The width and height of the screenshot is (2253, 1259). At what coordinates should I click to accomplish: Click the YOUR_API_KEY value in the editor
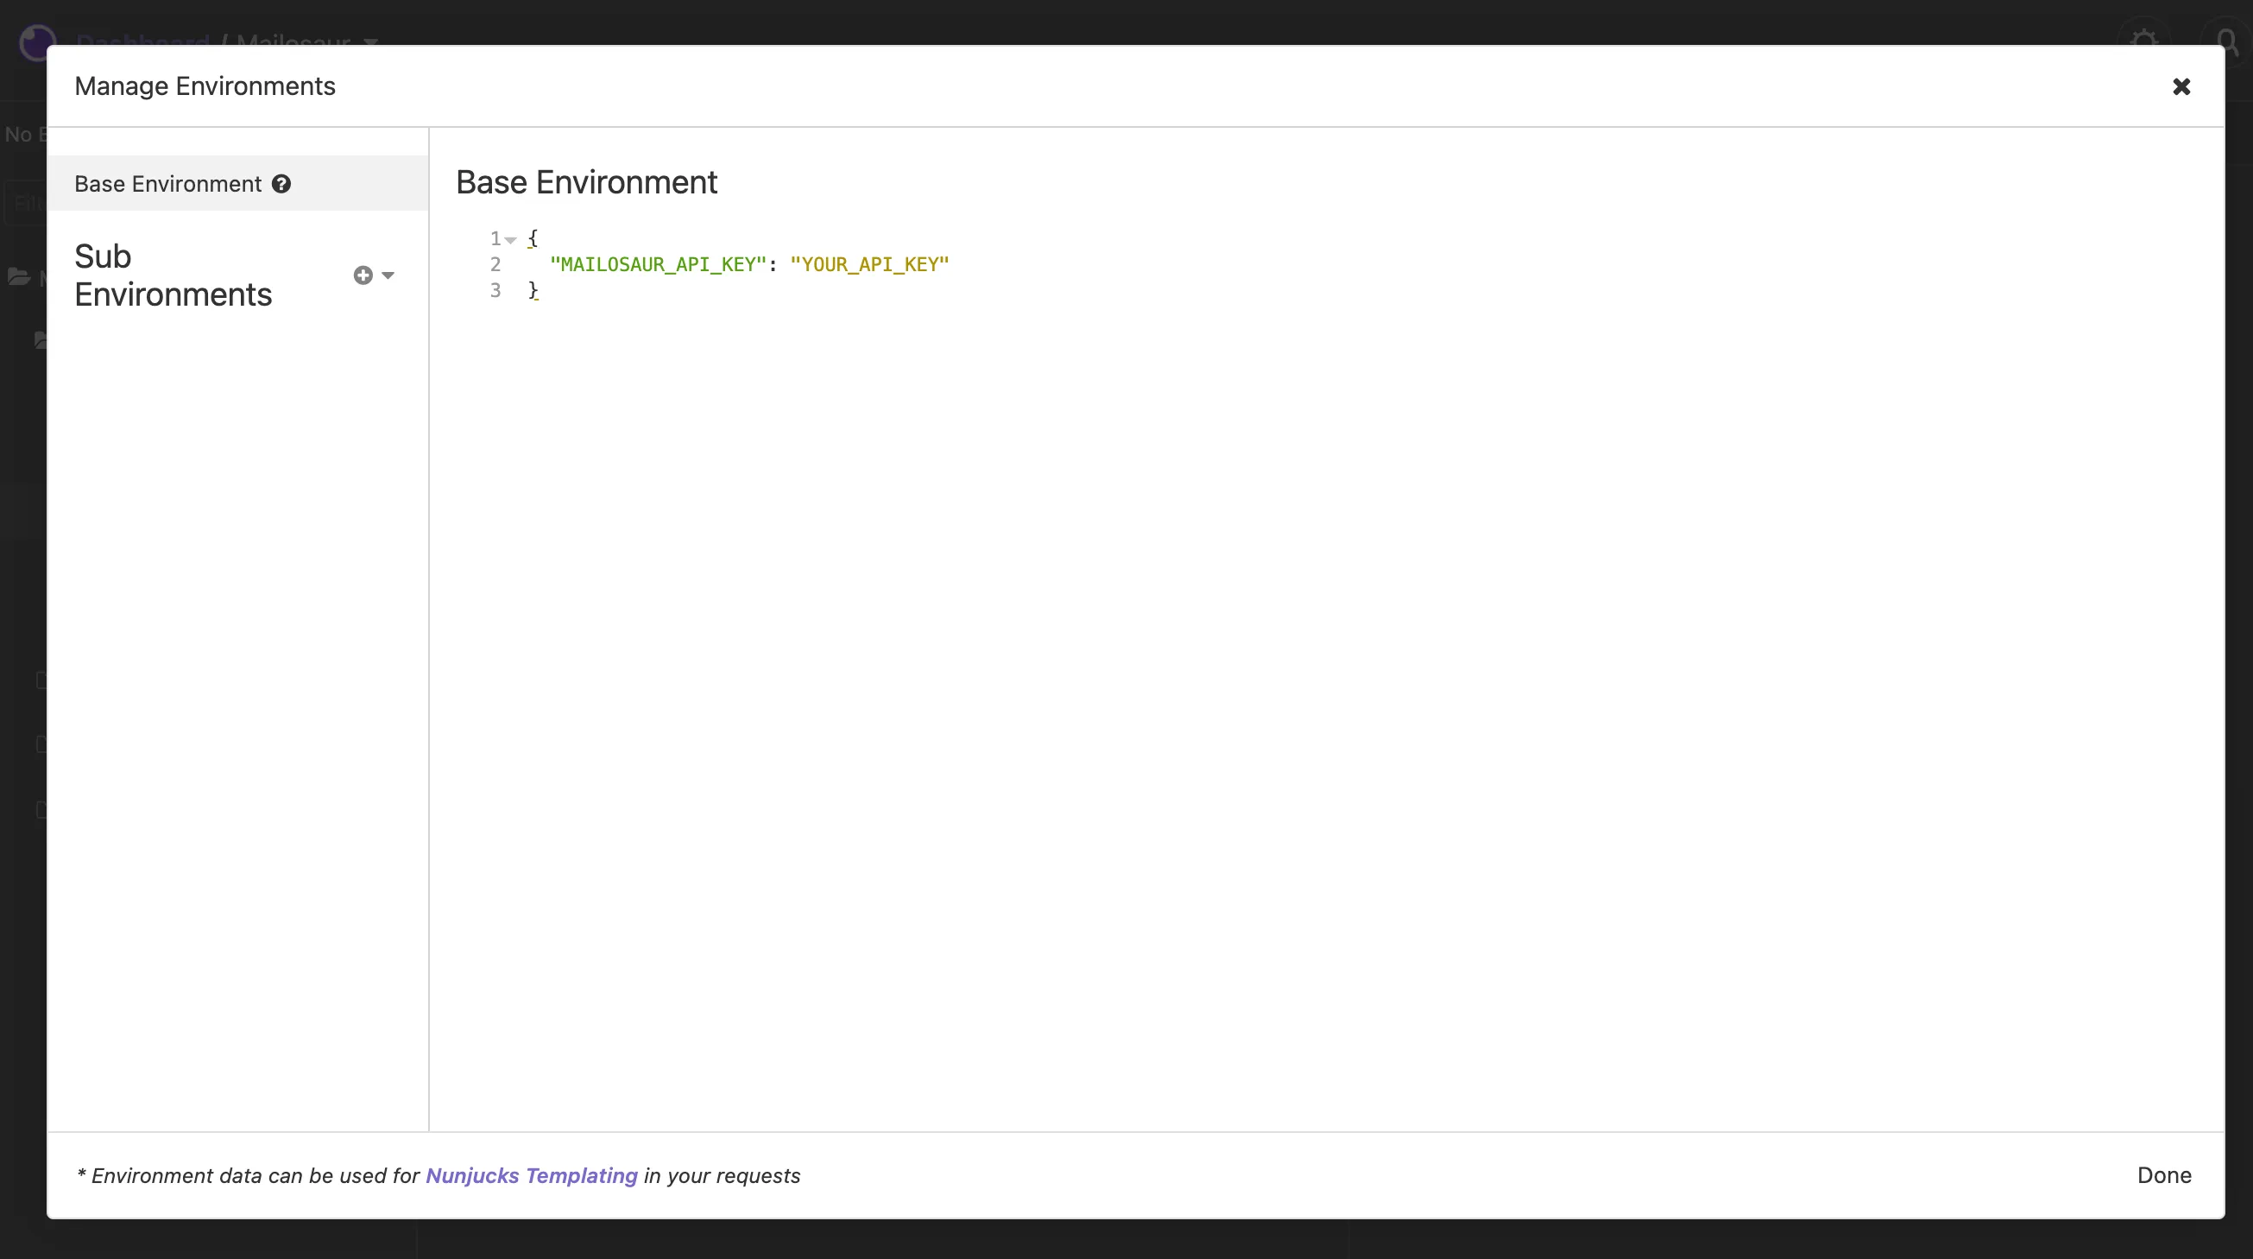tap(868, 263)
